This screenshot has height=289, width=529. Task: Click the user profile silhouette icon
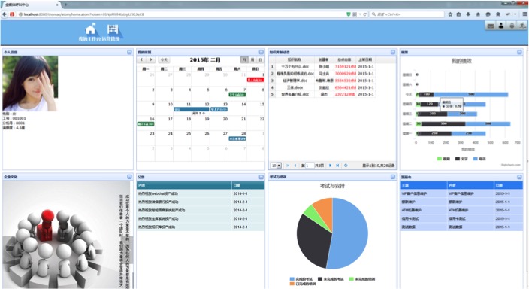coord(501,26)
